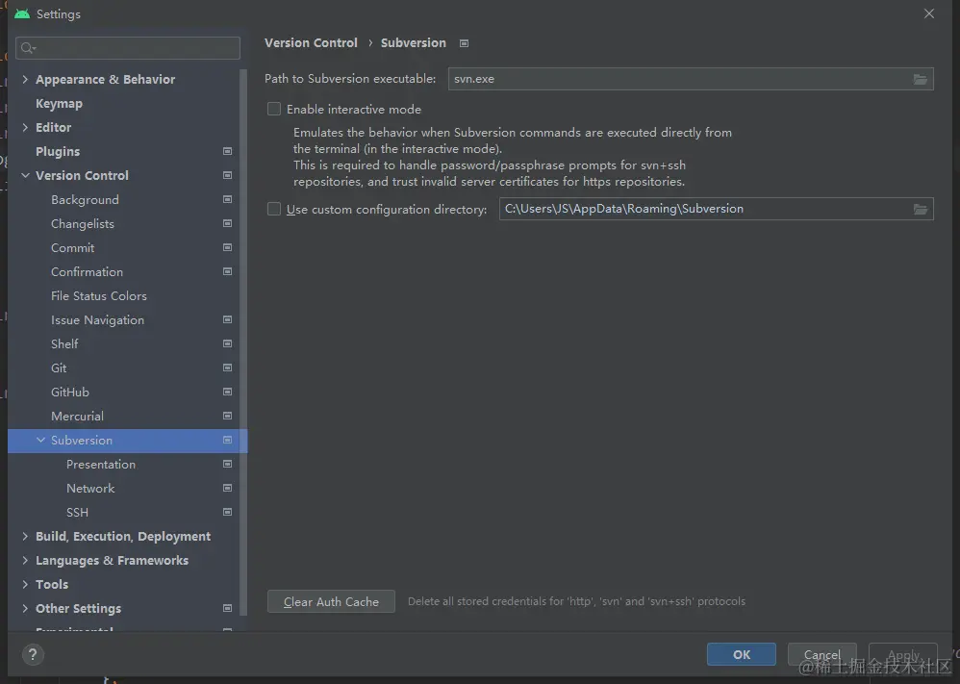Confirm settings with OK button

pyautogui.click(x=742, y=654)
